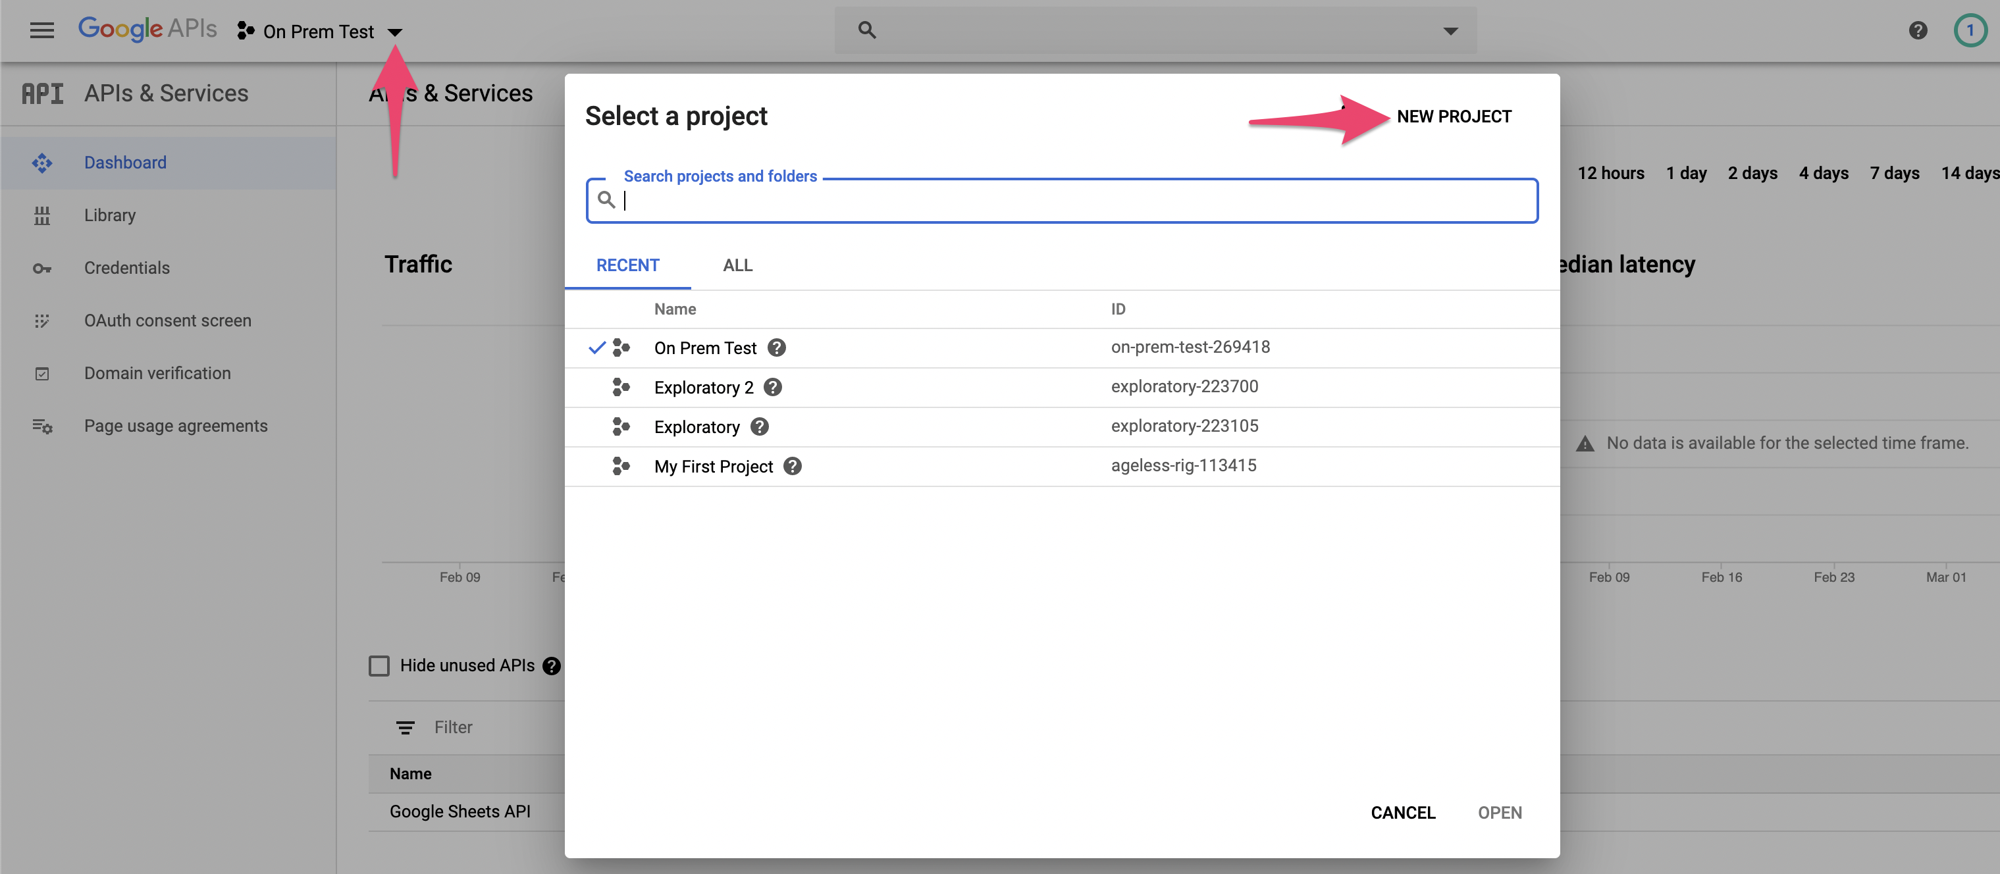Click help icon beside On Prem Test project
Screen dimensions: 2000x874
(x=776, y=347)
